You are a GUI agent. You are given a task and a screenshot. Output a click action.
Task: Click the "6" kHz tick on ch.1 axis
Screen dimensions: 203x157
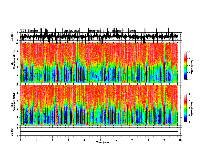click(x=18, y=59)
